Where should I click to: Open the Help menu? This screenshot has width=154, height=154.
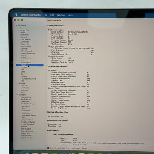coord(70,15)
